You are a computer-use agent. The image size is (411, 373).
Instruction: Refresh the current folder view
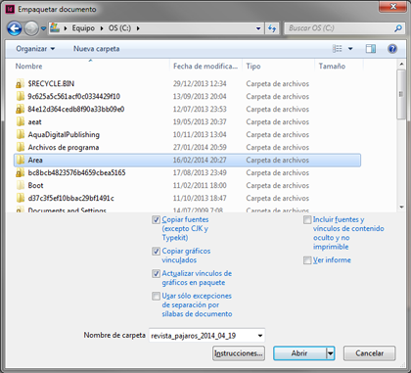pyautogui.click(x=272, y=28)
